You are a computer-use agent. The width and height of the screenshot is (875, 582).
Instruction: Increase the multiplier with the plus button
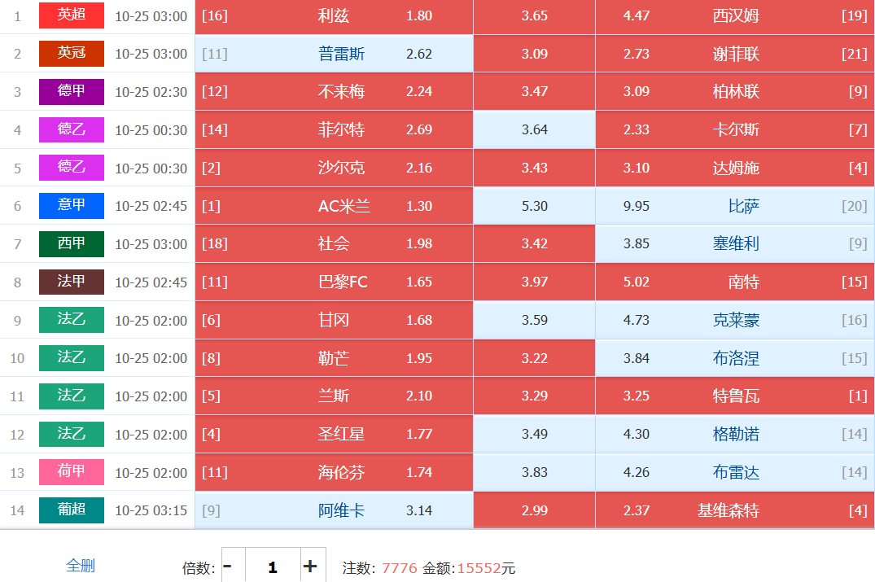tap(310, 567)
